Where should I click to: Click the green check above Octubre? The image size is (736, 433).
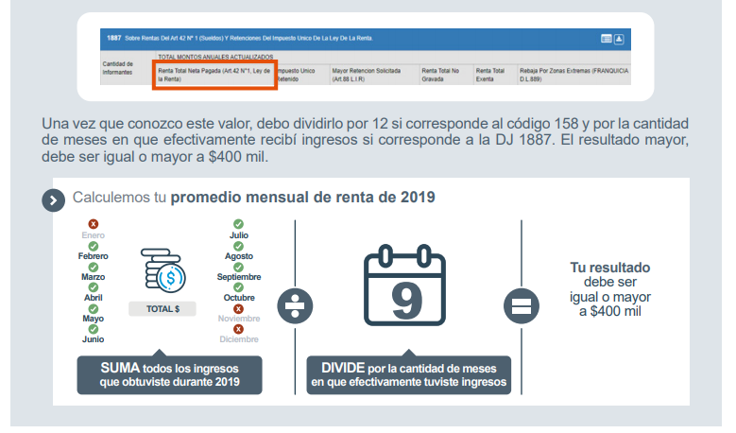[x=238, y=287]
